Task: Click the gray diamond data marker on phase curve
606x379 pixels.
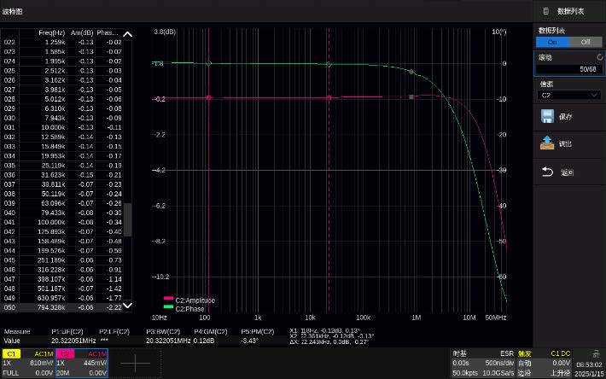Action: [411, 72]
